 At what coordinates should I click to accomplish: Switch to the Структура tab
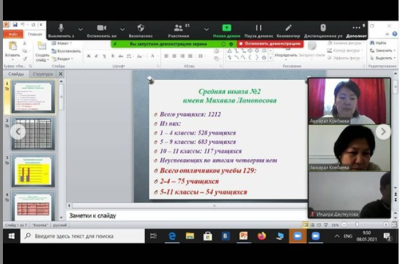[x=42, y=74]
